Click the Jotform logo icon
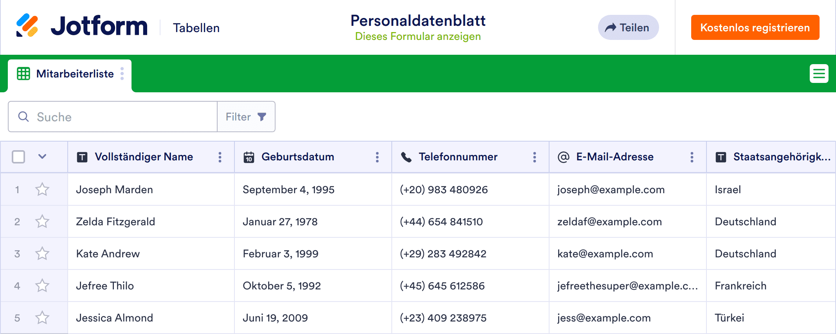The height and width of the screenshot is (334, 836). [x=27, y=25]
